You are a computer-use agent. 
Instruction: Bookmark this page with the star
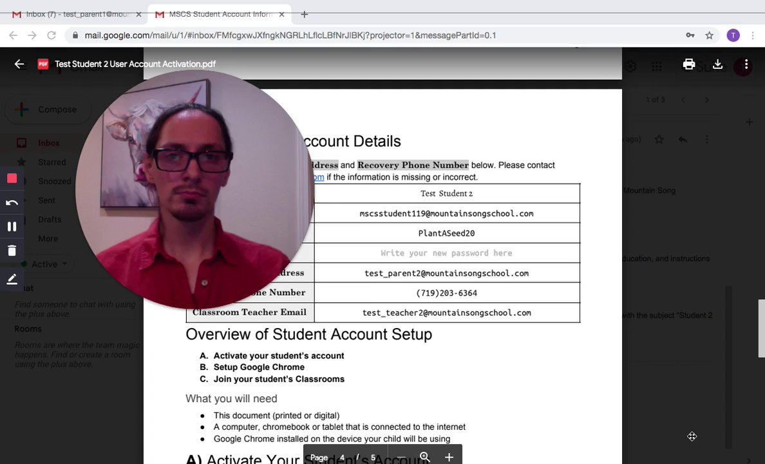pyautogui.click(x=710, y=35)
